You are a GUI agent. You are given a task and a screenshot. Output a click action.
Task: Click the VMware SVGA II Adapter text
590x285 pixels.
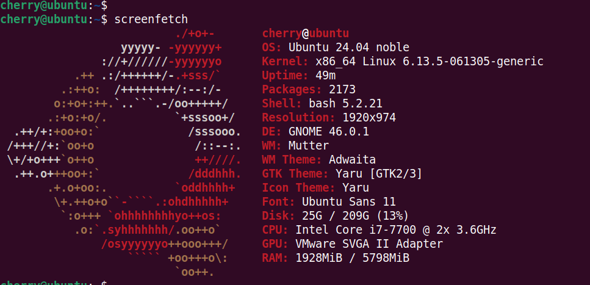[369, 244]
